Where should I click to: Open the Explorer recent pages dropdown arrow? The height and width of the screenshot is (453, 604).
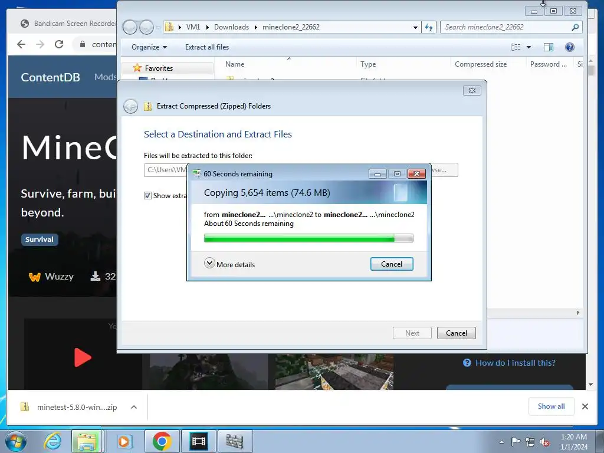pyautogui.click(x=158, y=27)
